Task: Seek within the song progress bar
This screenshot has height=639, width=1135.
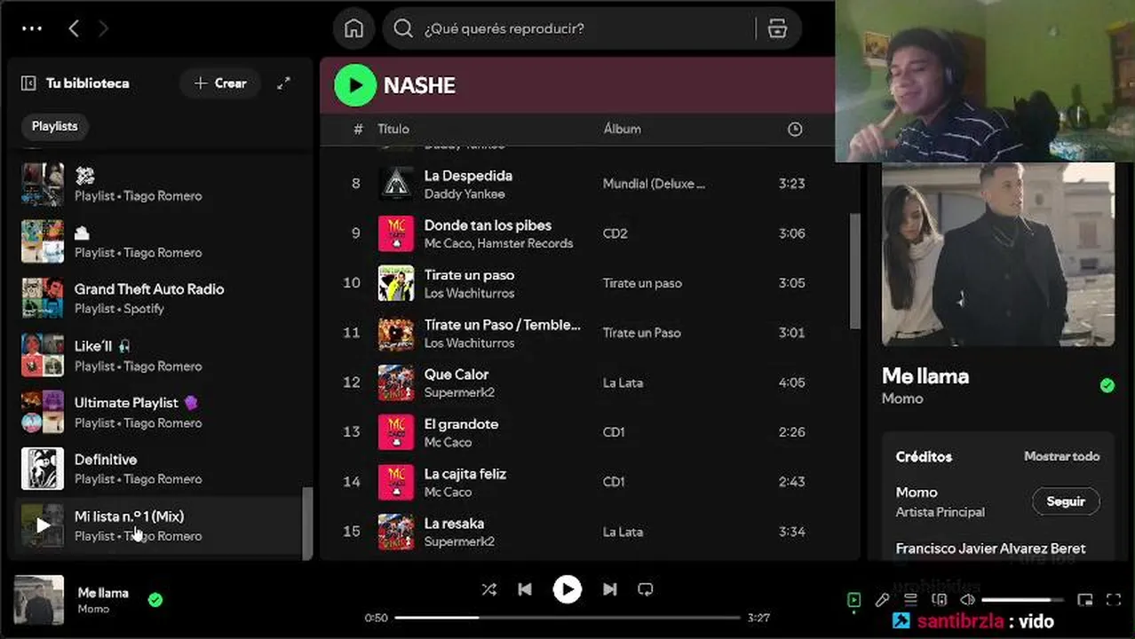Action: pyautogui.click(x=567, y=618)
